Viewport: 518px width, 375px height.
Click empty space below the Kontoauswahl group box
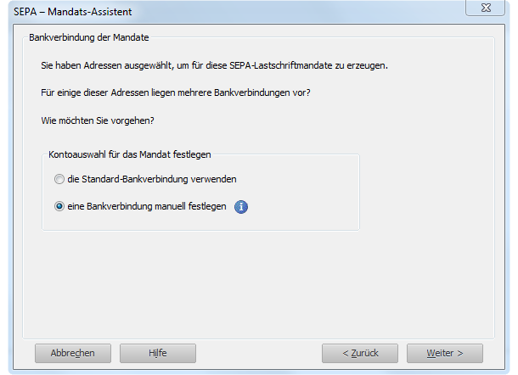coord(255,280)
